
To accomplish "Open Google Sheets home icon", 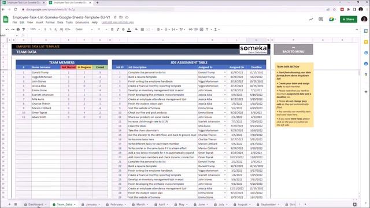I will [6, 19].
